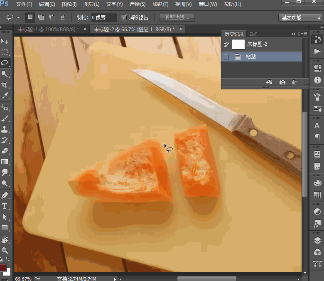This screenshot has height=281, width=324.
Task: Set history brush source on 粘贴 state
Action: tap(226, 57)
